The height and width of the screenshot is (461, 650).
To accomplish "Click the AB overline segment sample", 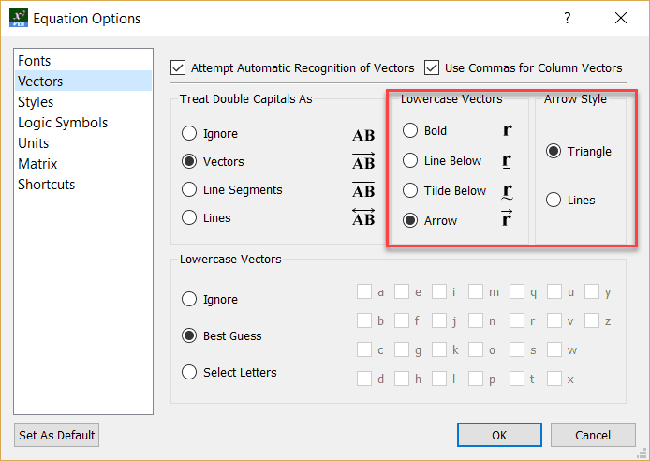I will click(363, 190).
